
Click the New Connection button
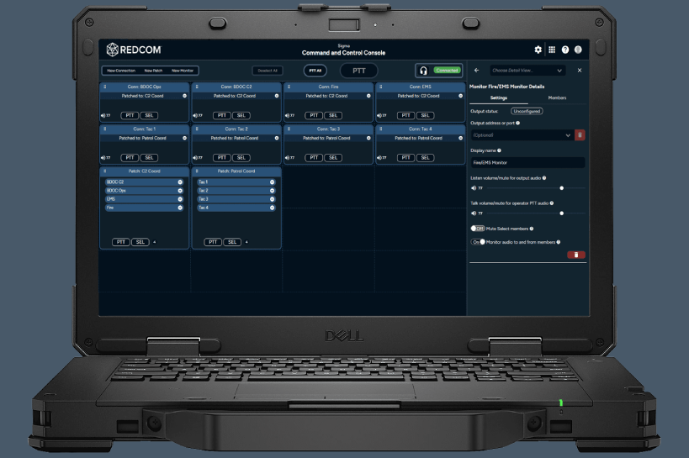click(x=121, y=71)
